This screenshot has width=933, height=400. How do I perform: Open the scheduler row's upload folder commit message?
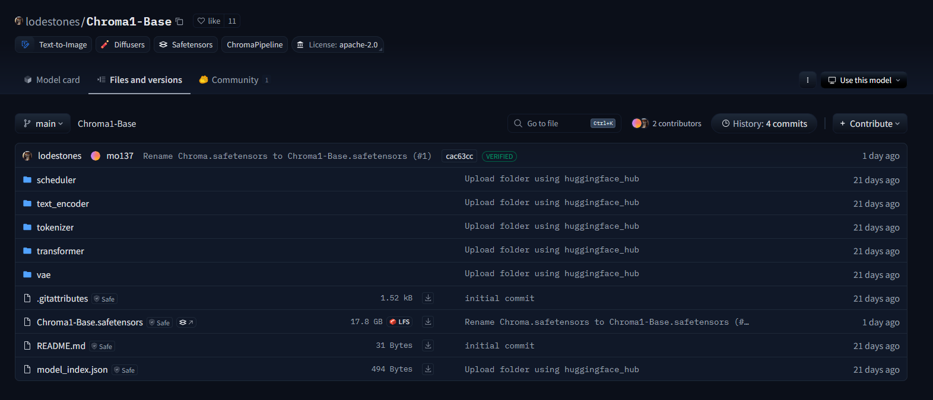tap(552, 179)
